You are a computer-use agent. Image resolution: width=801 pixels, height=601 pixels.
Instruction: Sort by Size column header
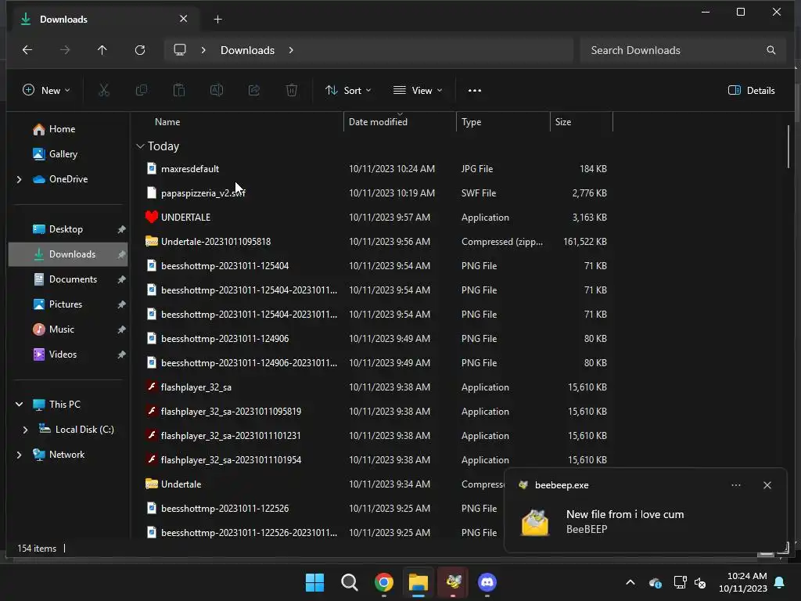pyautogui.click(x=581, y=122)
